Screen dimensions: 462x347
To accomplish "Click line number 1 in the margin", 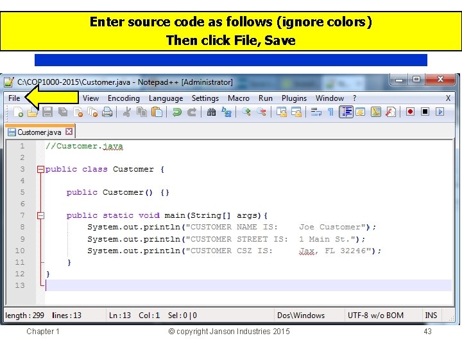I will (x=22, y=146).
